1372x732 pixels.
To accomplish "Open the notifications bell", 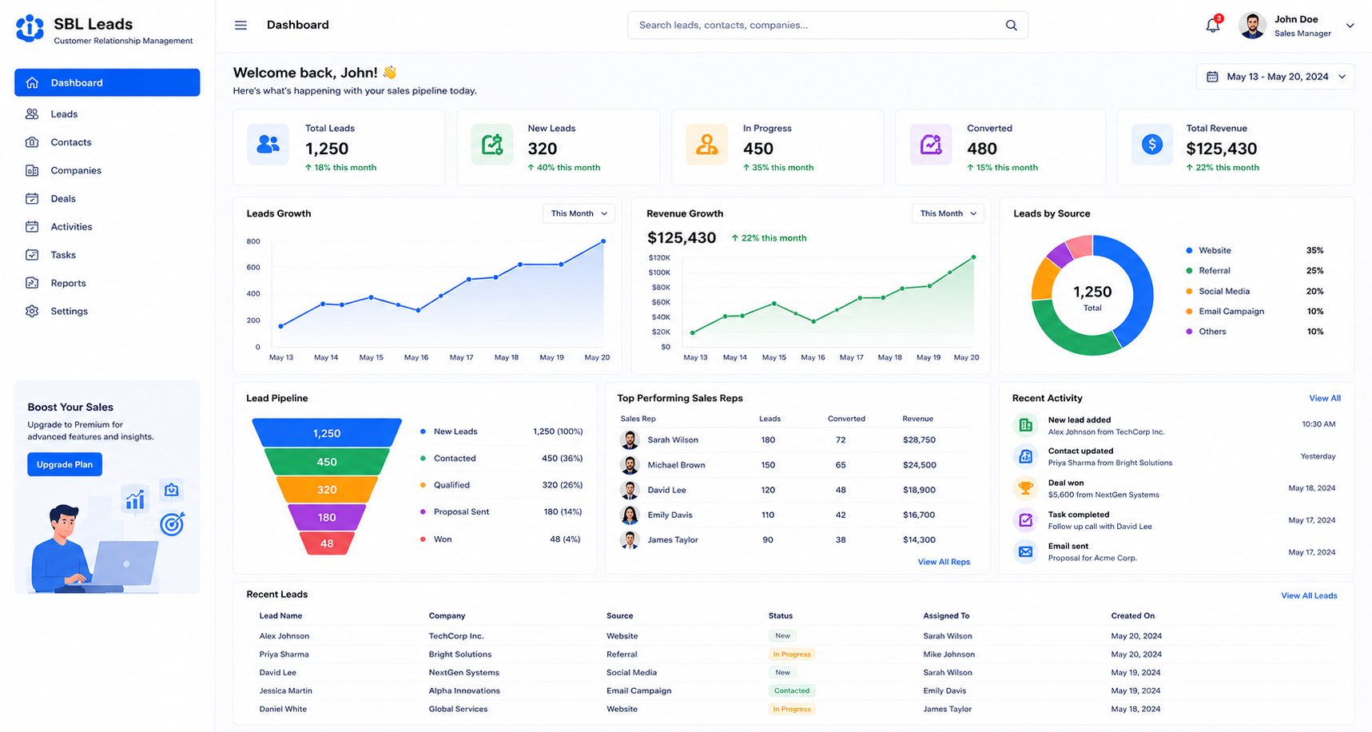I will point(1212,25).
